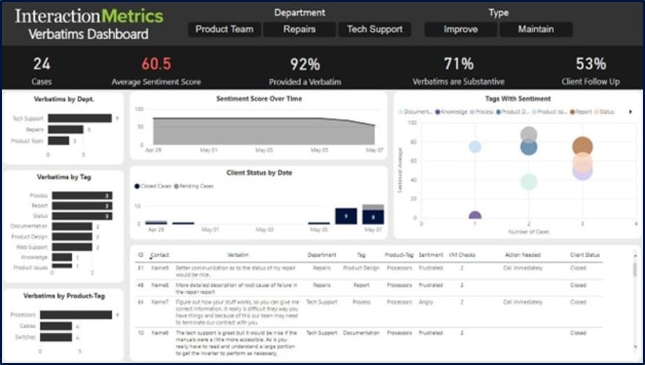Select verbatim 'Figure out how your stuff works'
The height and width of the screenshot is (365, 645).
[237, 313]
